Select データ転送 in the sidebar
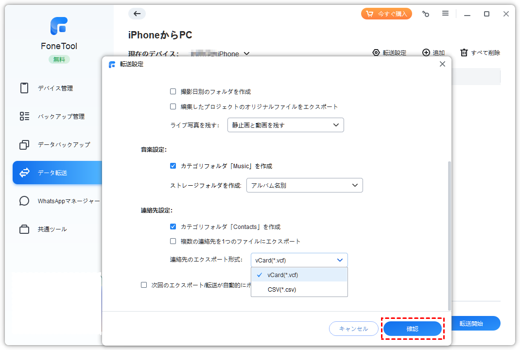Screen dimensions: 520x350 [57, 173]
